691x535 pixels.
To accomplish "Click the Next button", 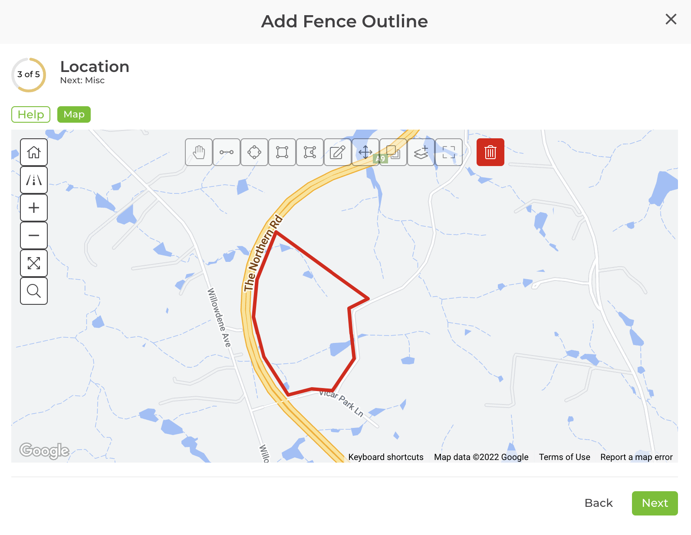I will (x=655, y=503).
